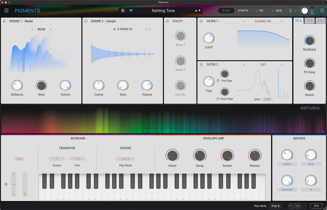Go to next Filter 2 type

click(281, 65)
